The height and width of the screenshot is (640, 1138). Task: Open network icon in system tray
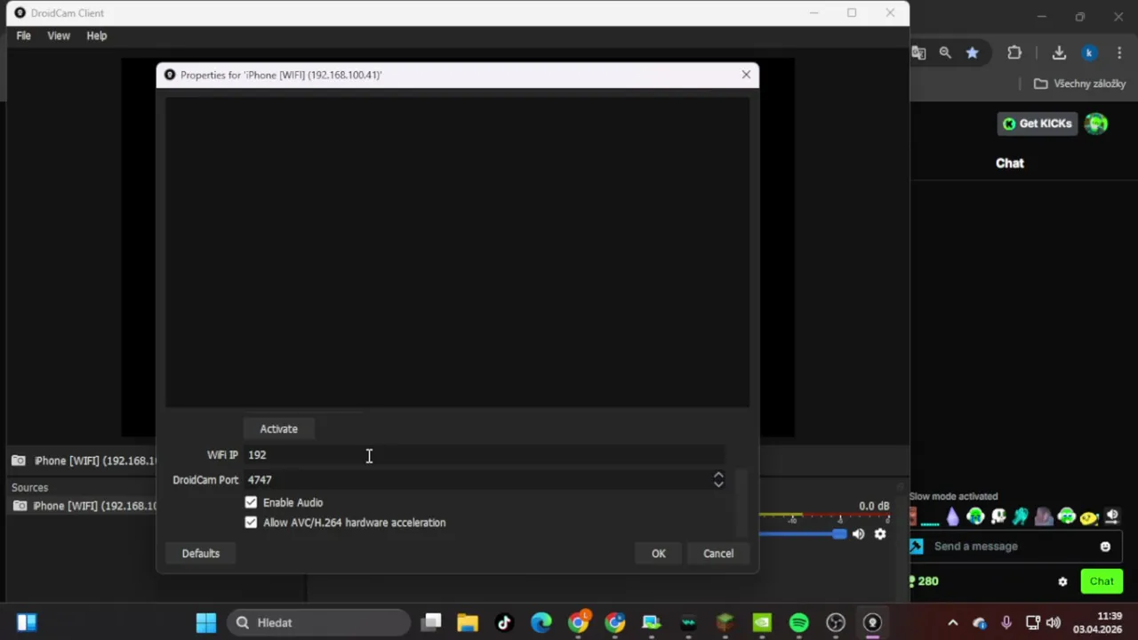tap(1032, 622)
